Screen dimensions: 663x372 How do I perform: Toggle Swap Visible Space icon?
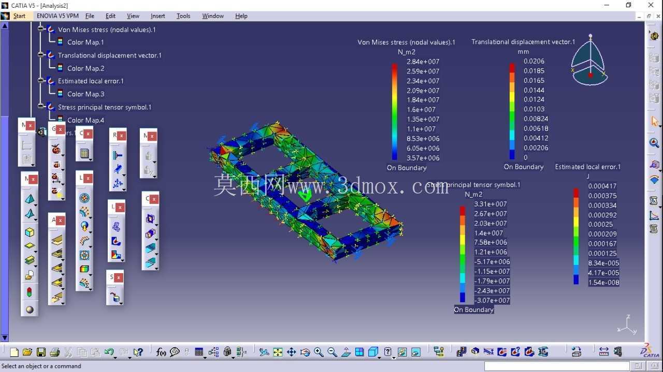click(415, 352)
